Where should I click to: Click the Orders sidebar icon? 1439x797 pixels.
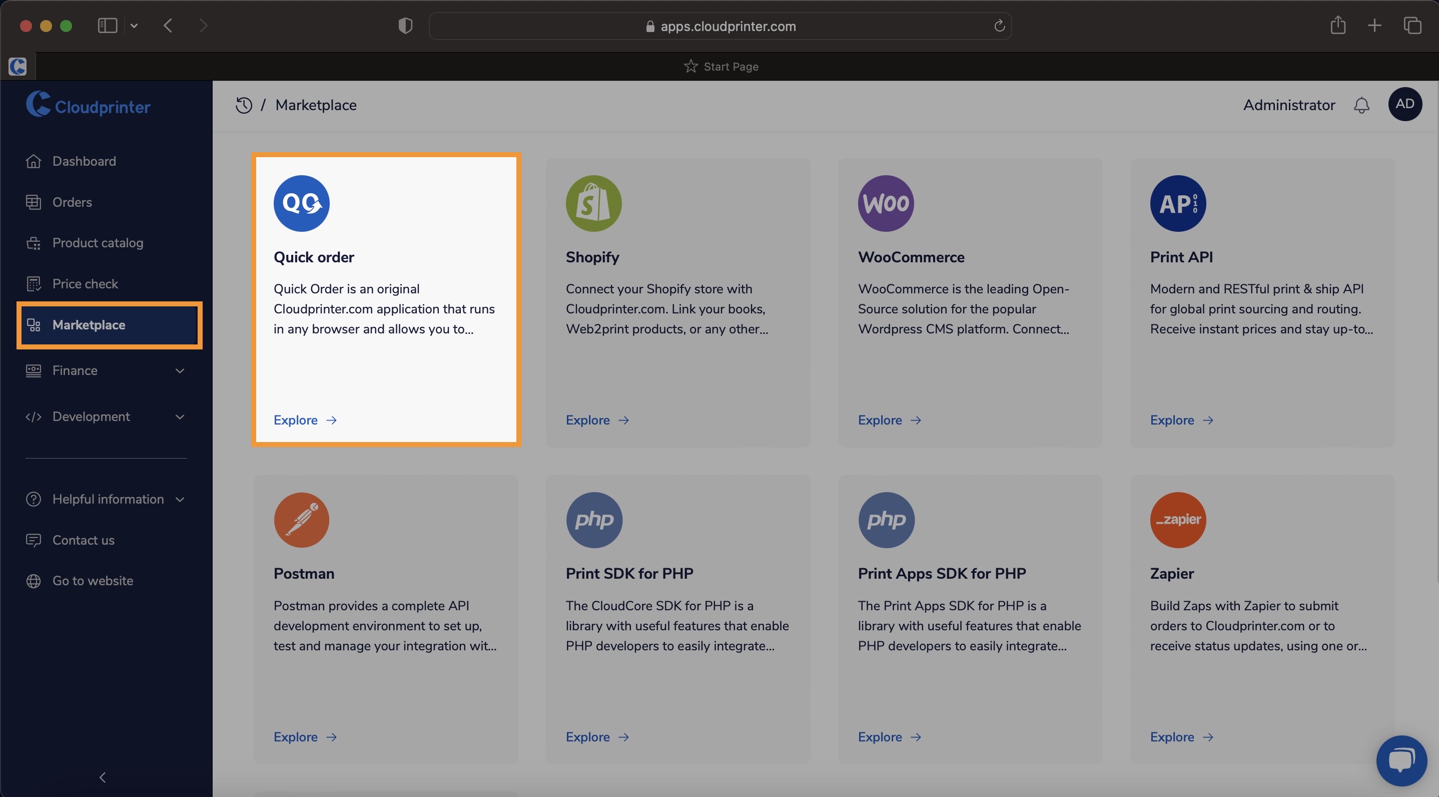point(34,202)
